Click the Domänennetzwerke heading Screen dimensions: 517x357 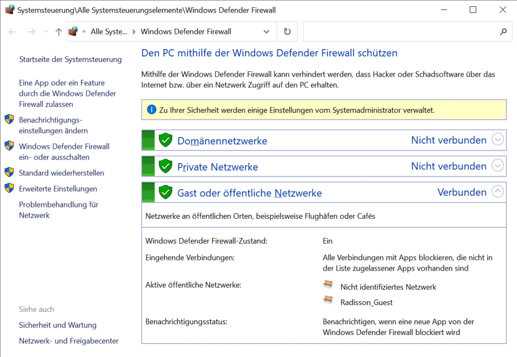pyautogui.click(x=222, y=141)
